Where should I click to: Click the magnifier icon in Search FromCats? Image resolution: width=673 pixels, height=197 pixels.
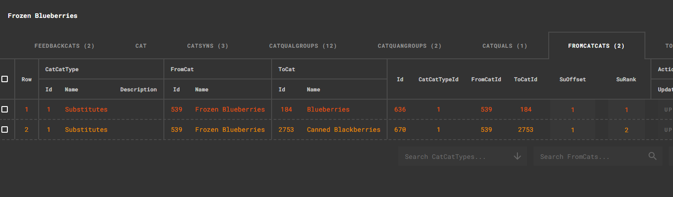click(x=652, y=156)
